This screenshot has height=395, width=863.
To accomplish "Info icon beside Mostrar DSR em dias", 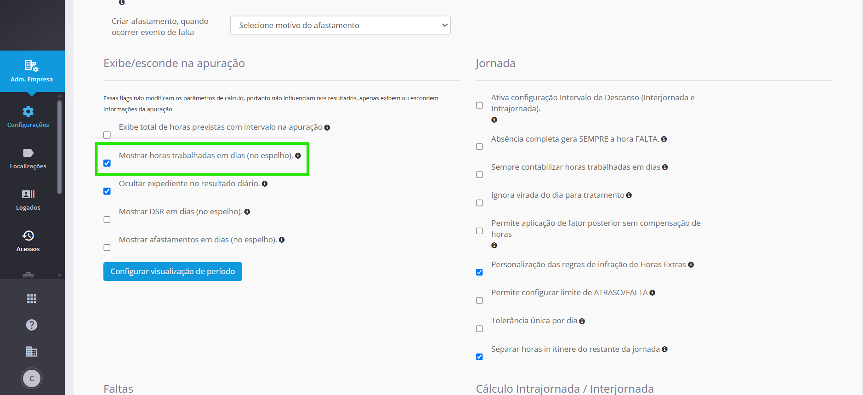I will click(x=247, y=212).
